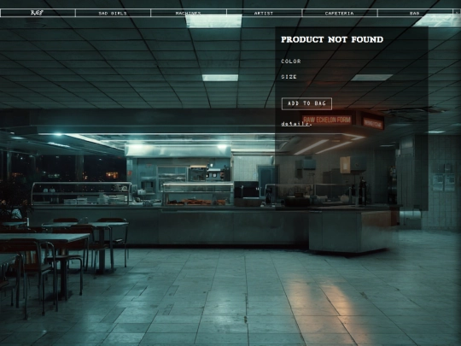The image size is (461, 346).
Task: Click the SIZE option label
Action: pos(289,77)
